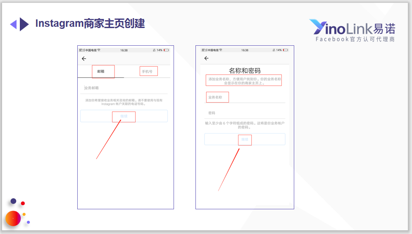
Task: Tap 继续 button under email field
Action: point(124,116)
